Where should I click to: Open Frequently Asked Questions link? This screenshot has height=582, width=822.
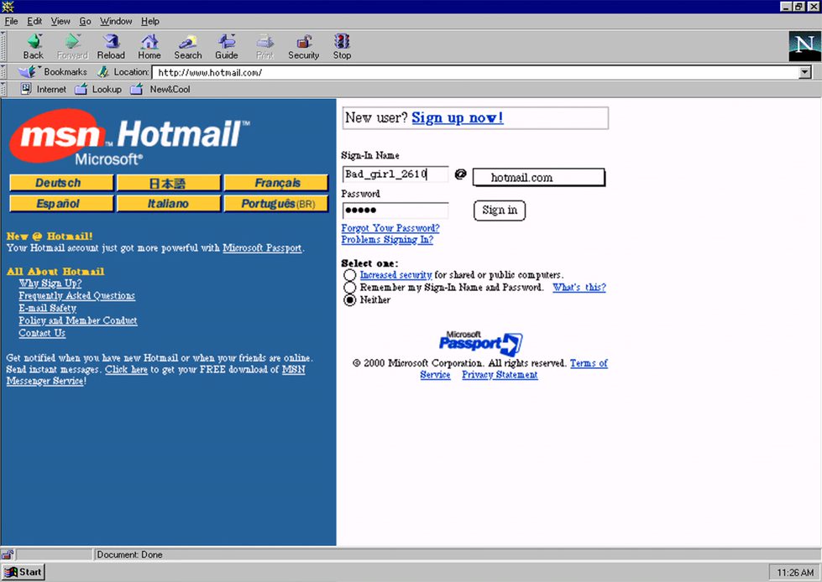coord(77,296)
